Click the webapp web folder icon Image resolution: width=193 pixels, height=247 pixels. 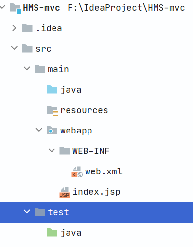click(52, 131)
